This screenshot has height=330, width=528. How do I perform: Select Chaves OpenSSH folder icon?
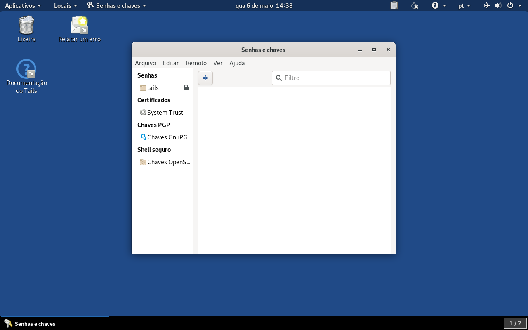coord(143,162)
